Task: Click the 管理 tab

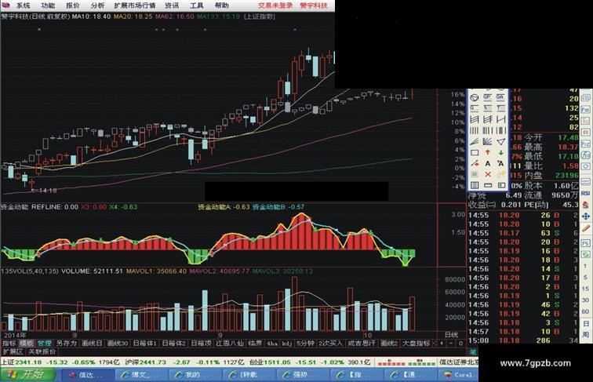Action: coord(44,343)
